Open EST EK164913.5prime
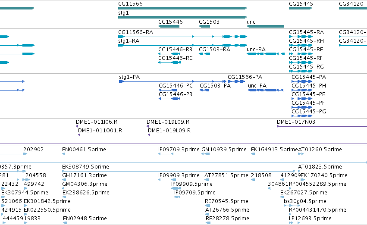367x225 pixels. [x=274, y=150]
